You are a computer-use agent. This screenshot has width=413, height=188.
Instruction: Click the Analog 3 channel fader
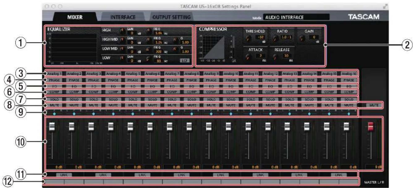[91, 126]
